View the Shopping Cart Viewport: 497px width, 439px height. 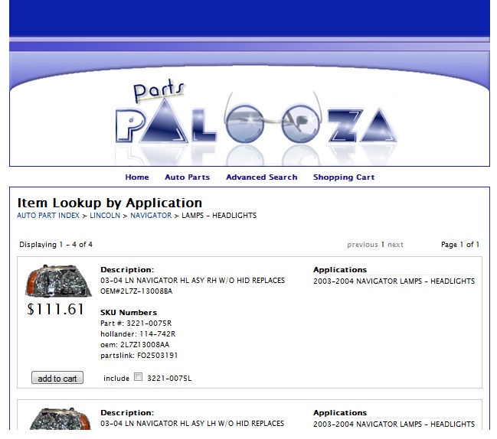click(x=344, y=177)
